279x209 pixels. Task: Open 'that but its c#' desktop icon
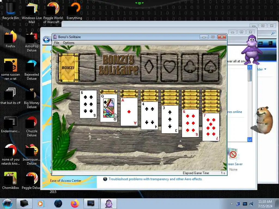click(x=10, y=96)
